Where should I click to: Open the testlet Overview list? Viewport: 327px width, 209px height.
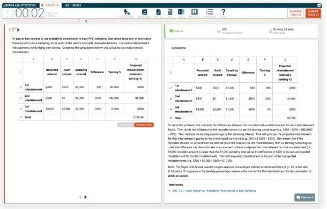click(x=210, y=13)
